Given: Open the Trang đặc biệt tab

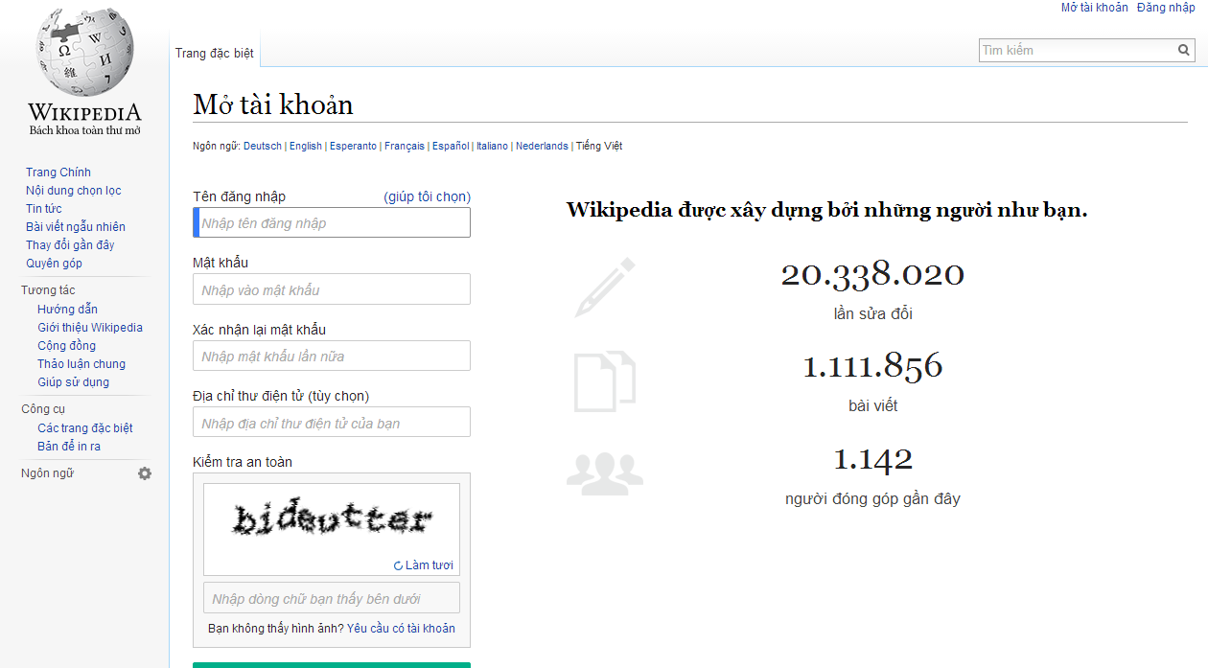Looking at the screenshot, I should point(215,53).
